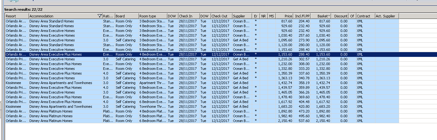
Task: Click the 333.20 Incl.Fl.PP value
Action: (304, 69)
